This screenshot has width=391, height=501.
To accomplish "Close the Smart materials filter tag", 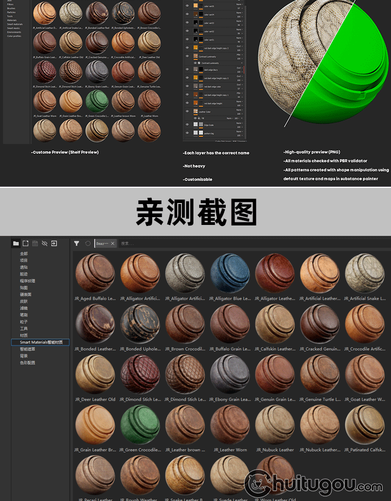I will pos(113,244).
